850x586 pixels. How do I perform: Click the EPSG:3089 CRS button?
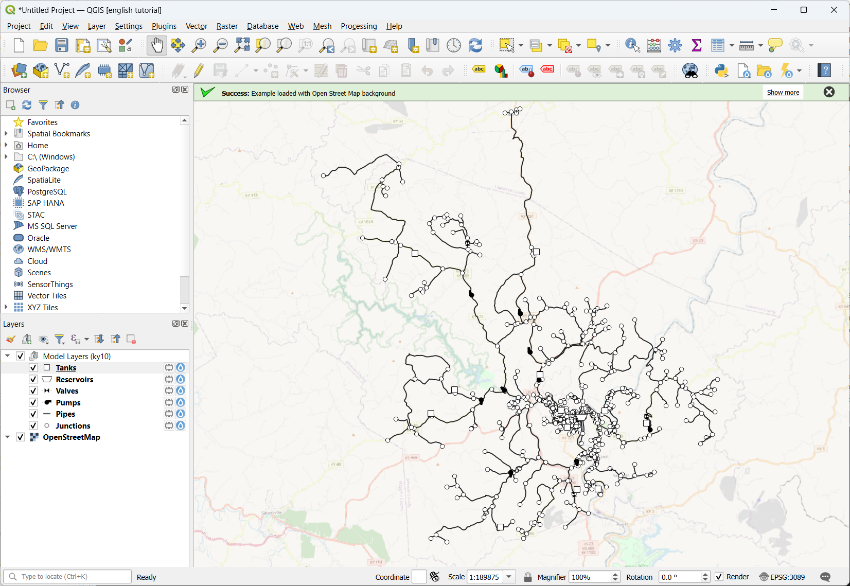click(782, 577)
